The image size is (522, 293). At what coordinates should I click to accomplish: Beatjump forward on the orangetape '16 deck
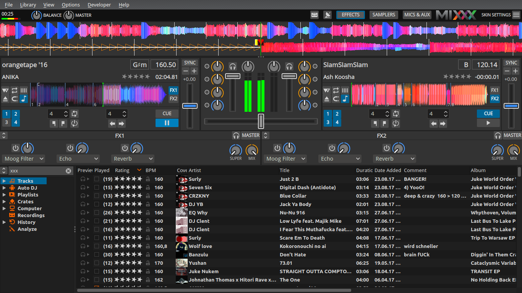point(122,123)
